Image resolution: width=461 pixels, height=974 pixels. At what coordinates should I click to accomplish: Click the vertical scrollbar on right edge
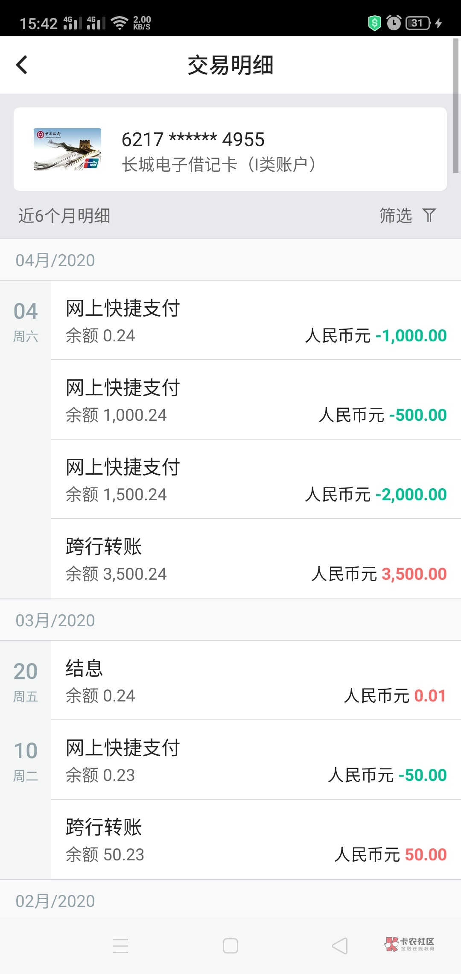(x=456, y=106)
